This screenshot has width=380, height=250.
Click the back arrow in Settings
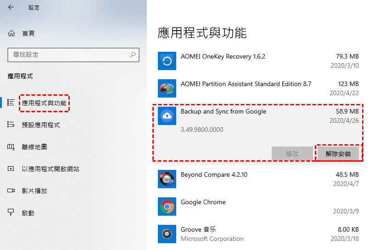pyautogui.click(x=11, y=7)
